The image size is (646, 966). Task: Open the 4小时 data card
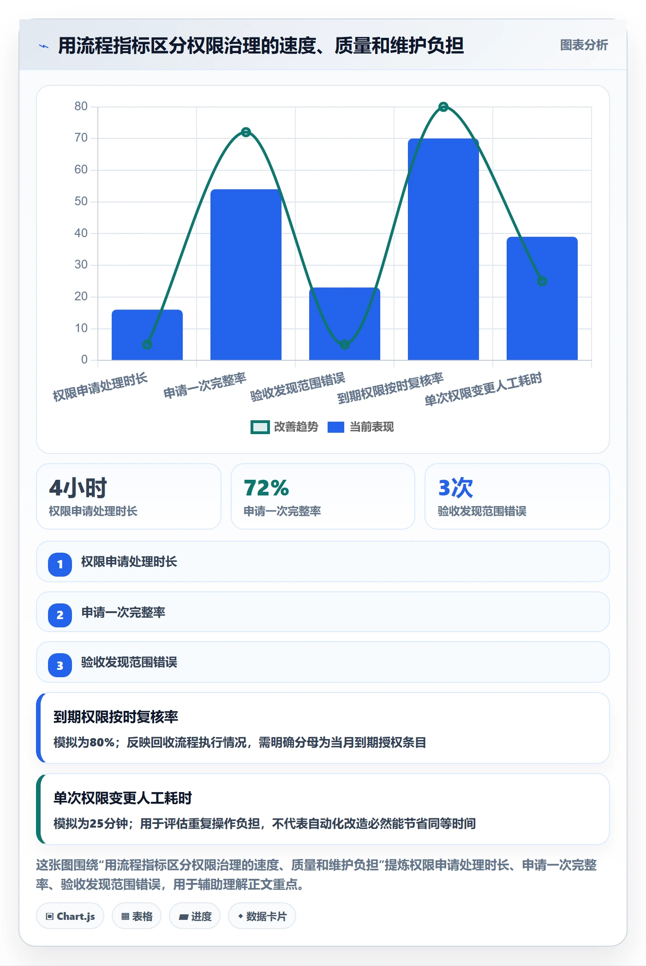click(x=129, y=496)
